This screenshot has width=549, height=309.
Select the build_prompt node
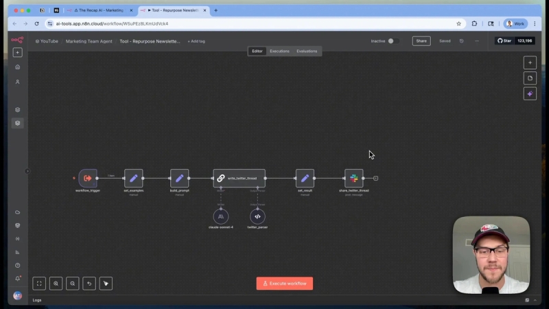coord(180,179)
